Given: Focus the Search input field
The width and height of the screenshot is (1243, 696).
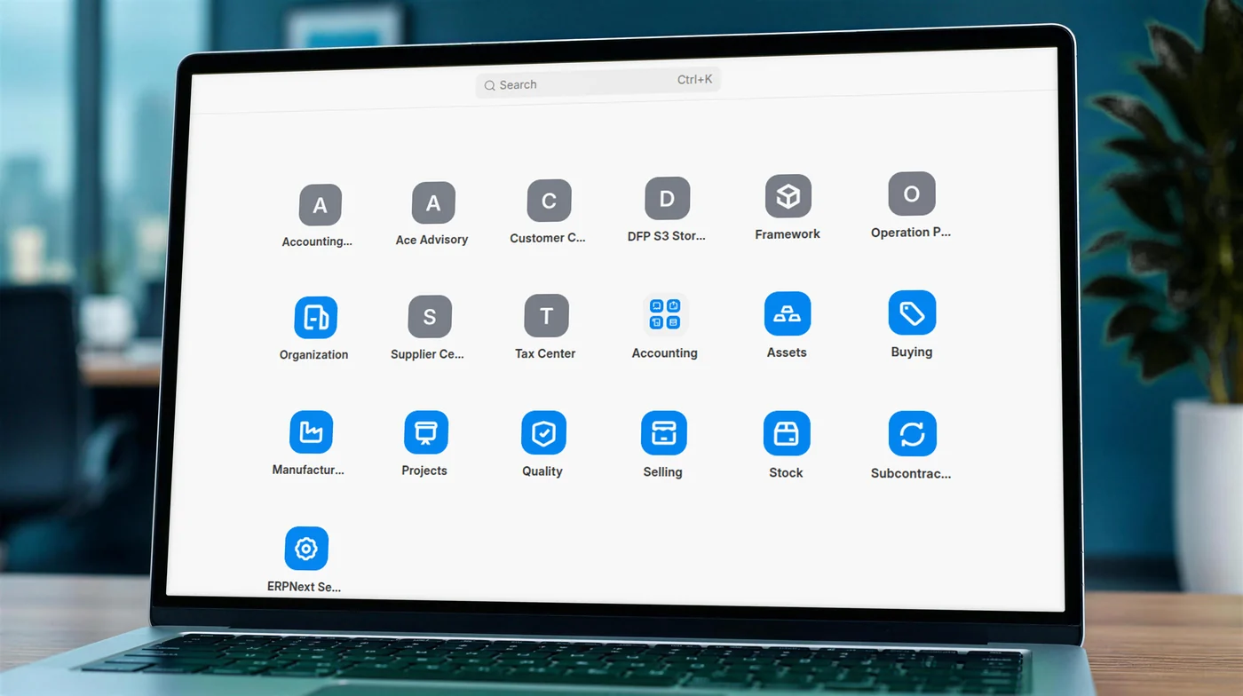Looking at the screenshot, I should (x=598, y=83).
